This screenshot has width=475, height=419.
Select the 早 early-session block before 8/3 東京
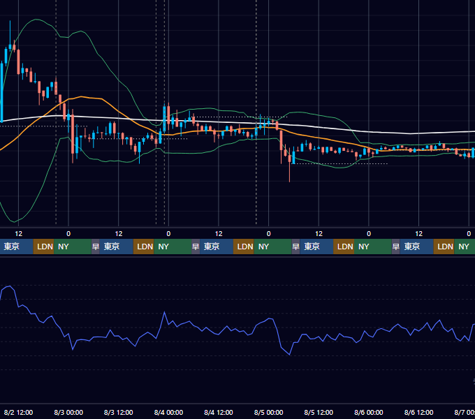(96, 247)
